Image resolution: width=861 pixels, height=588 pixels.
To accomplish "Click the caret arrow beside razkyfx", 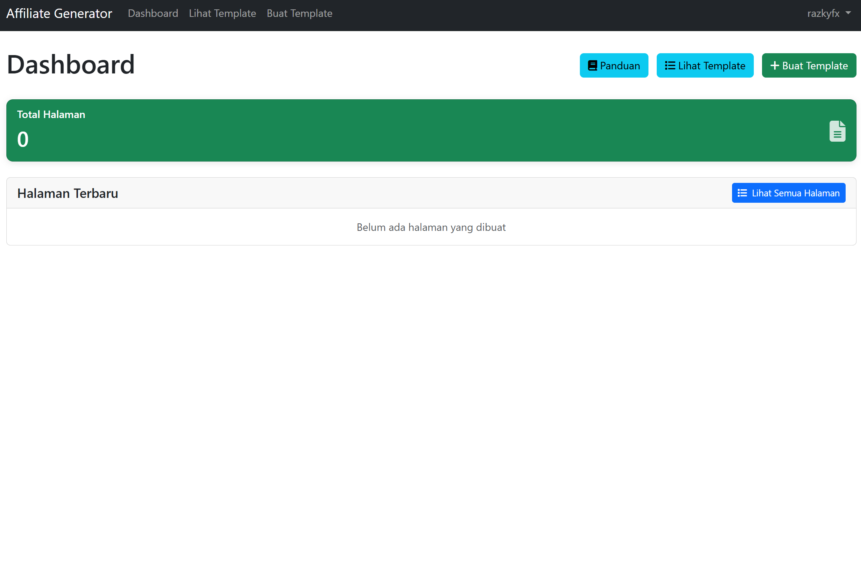I will [x=848, y=13].
